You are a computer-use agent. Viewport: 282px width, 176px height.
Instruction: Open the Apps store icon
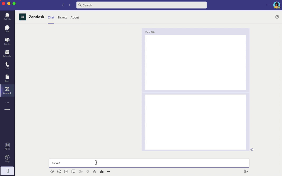pyautogui.click(x=7, y=146)
